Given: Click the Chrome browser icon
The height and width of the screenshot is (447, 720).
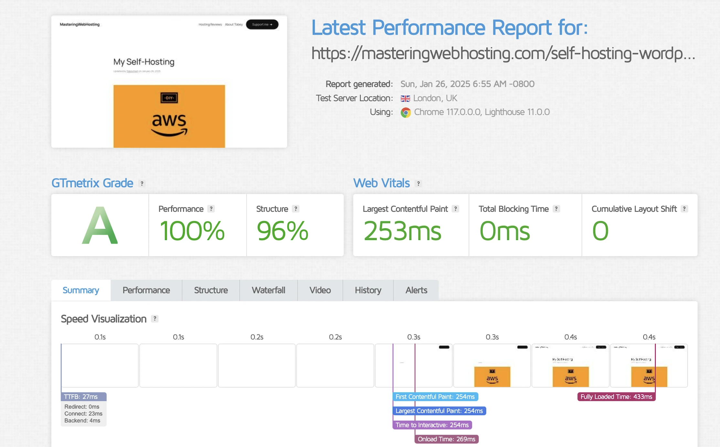Looking at the screenshot, I should pos(406,112).
